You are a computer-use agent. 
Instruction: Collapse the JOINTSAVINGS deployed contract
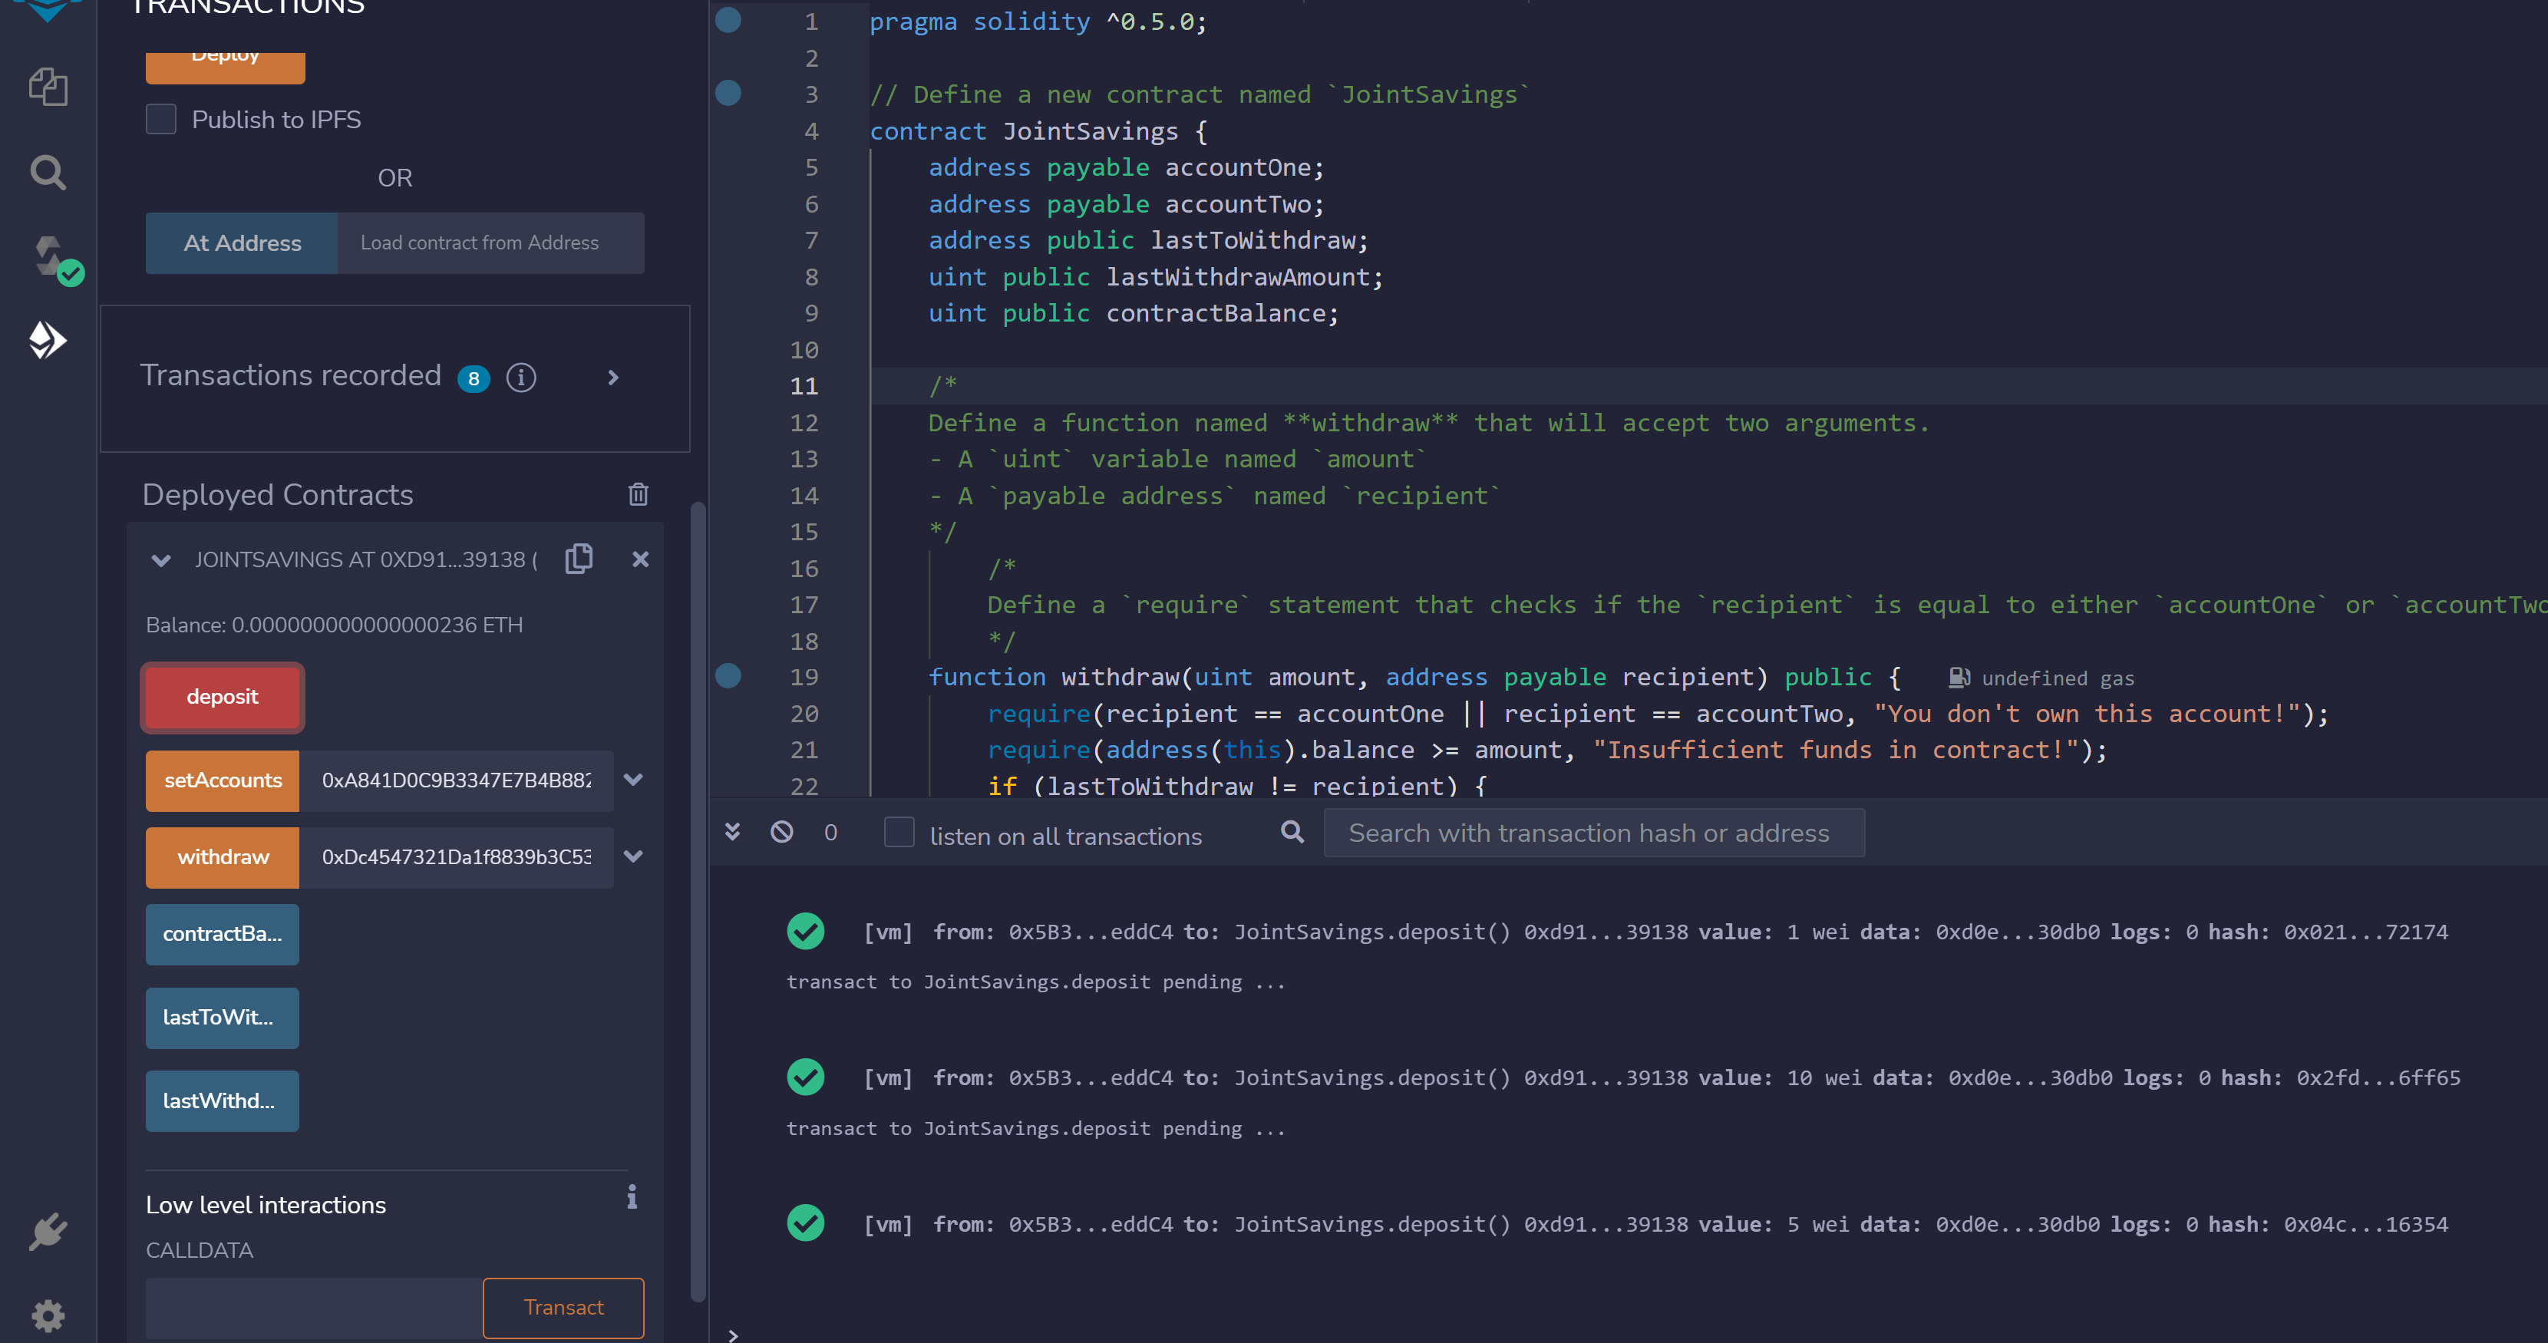pyautogui.click(x=161, y=559)
